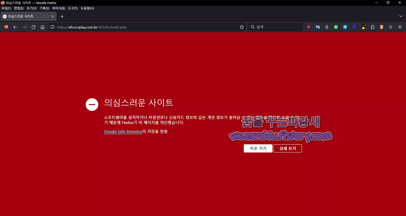The image size is (406, 216).
Task: Click the gray figures extension icon
Action: [x=327, y=27]
